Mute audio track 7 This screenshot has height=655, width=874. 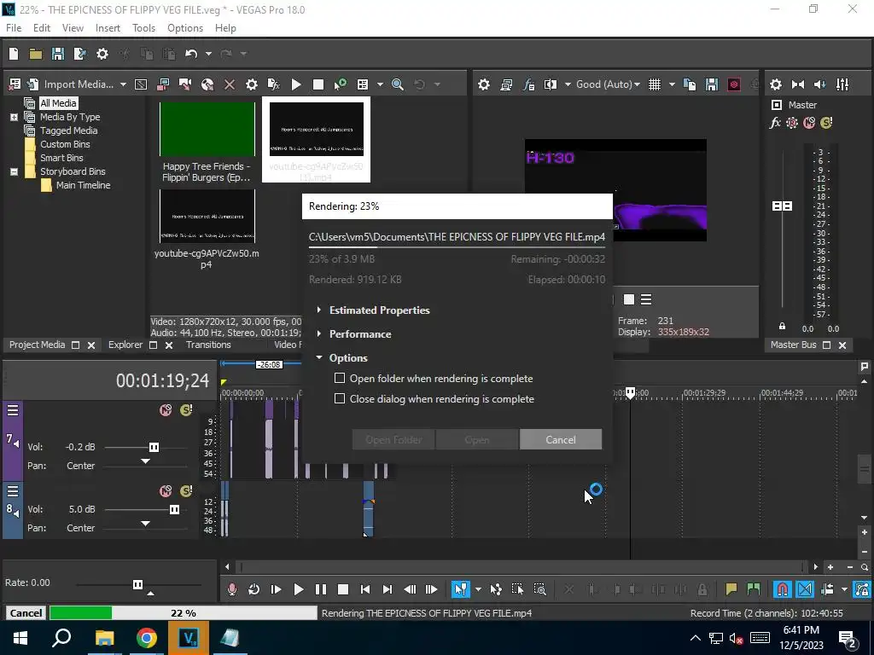point(166,410)
